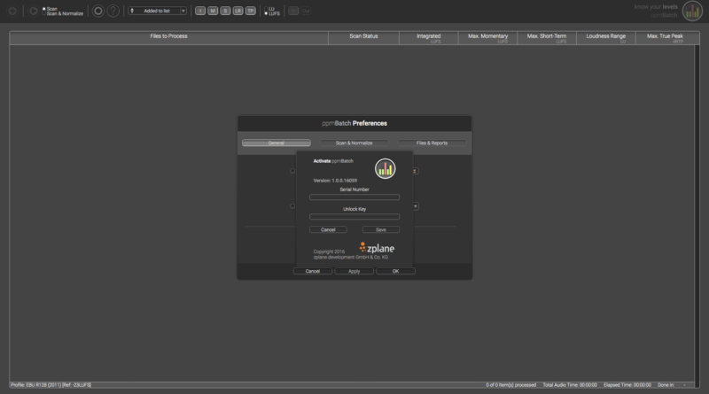The width and height of the screenshot is (709, 394).
Task: Toggle the lower checkbox in General preferences
Action: click(292, 206)
